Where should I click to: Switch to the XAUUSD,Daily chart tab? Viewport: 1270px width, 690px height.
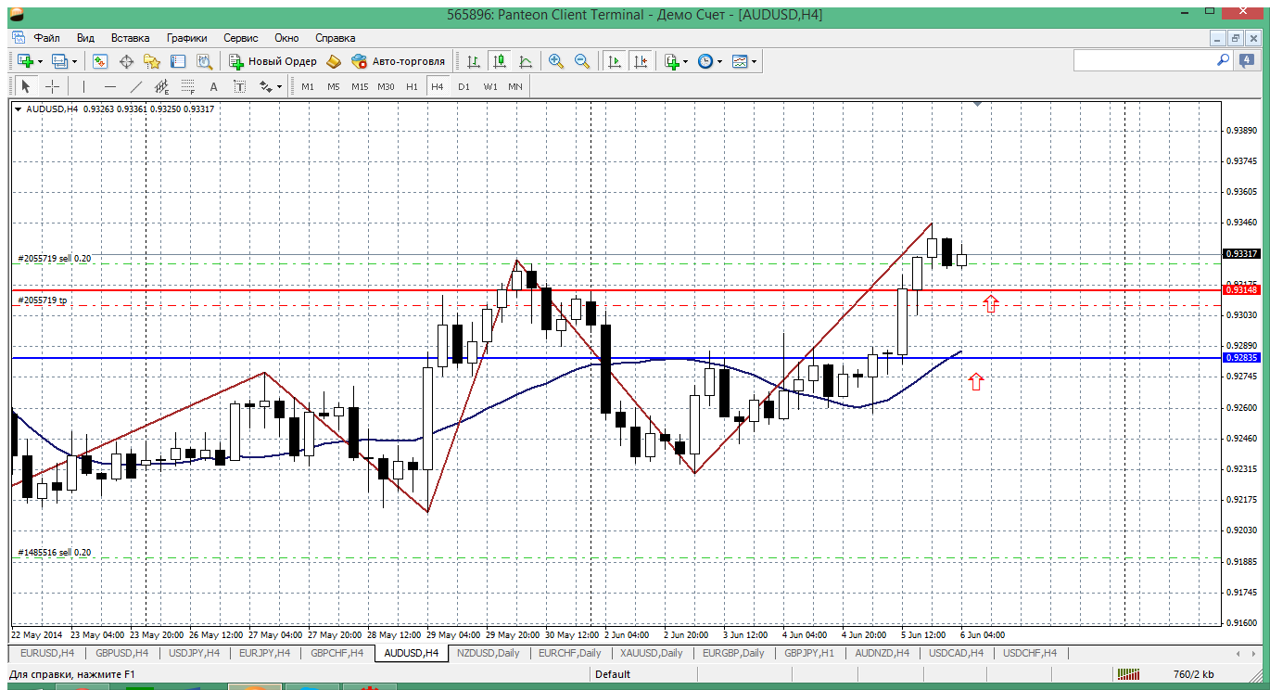(x=651, y=653)
